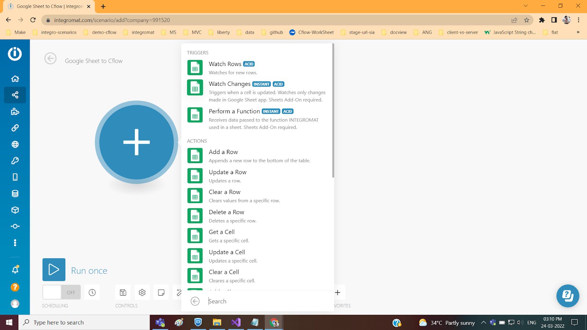The image size is (587, 330).
Task: Select the Watch Rows trigger
Action: [x=257, y=68]
